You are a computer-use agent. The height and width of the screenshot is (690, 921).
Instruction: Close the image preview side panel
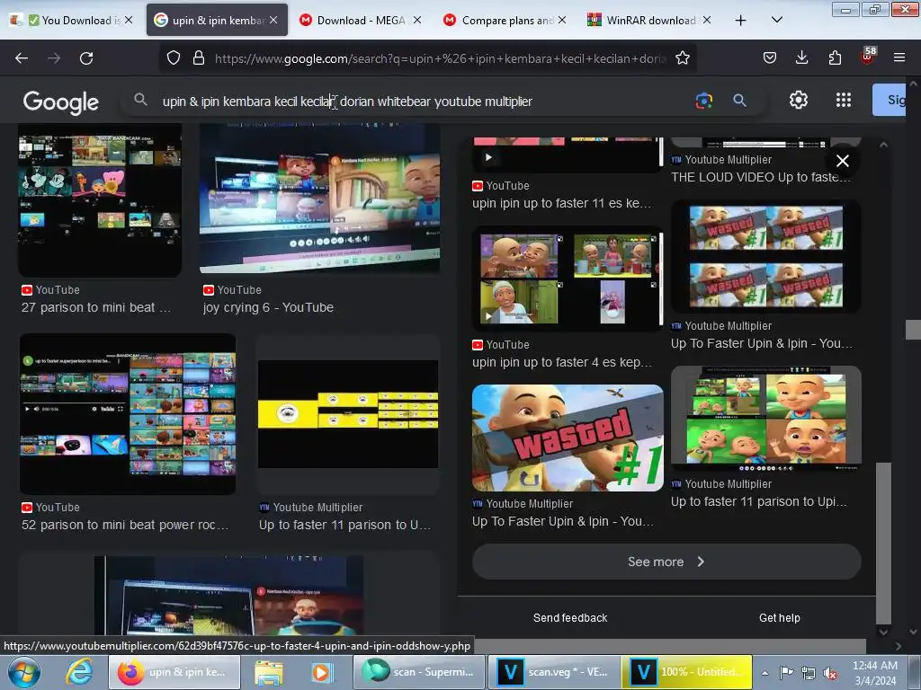click(x=842, y=161)
